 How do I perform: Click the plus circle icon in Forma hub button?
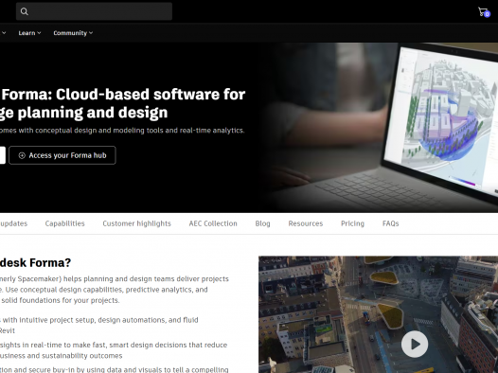(22, 155)
